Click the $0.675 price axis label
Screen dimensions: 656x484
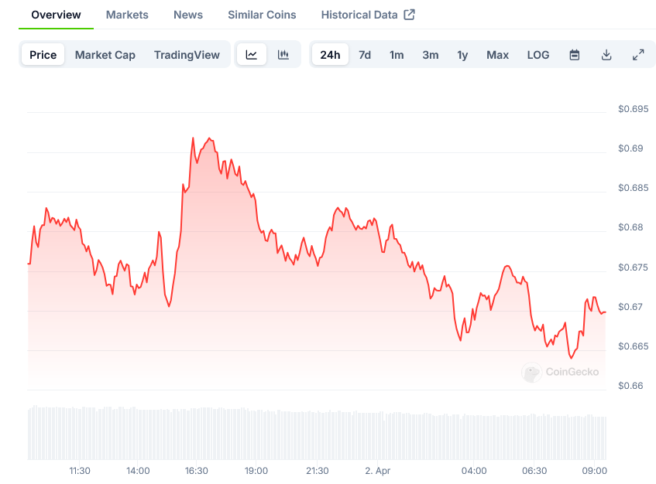(x=633, y=268)
